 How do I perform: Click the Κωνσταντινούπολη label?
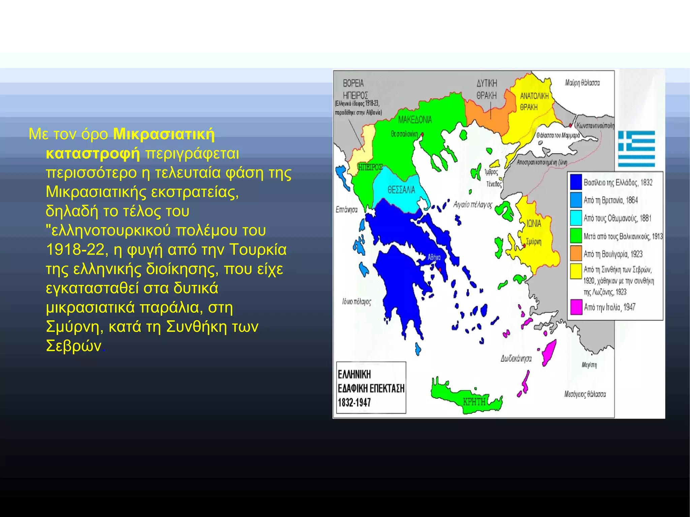595,126
